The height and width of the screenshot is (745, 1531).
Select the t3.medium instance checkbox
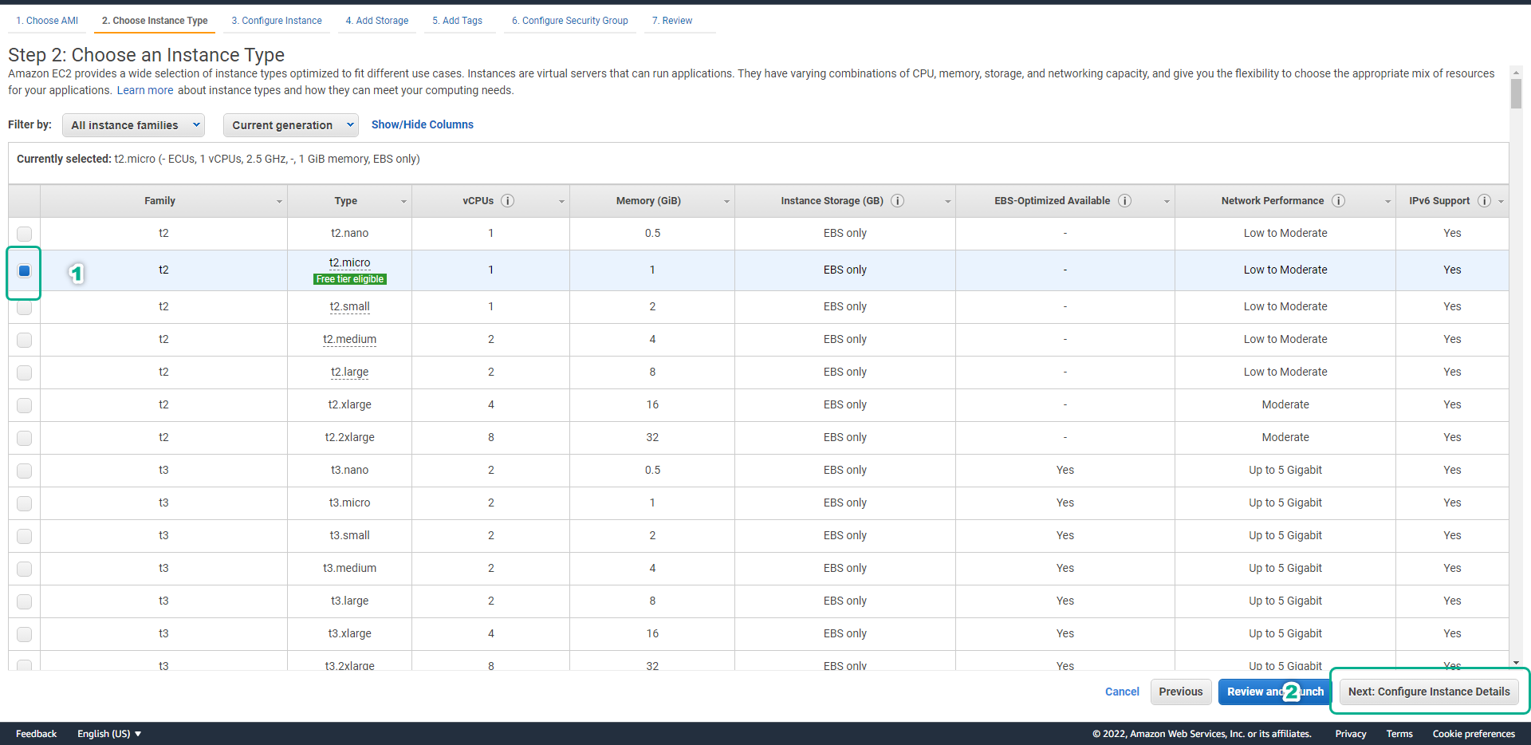coord(25,569)
